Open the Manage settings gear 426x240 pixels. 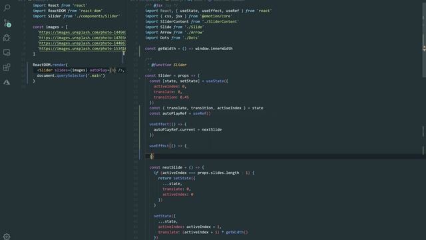tap(7, 237)
